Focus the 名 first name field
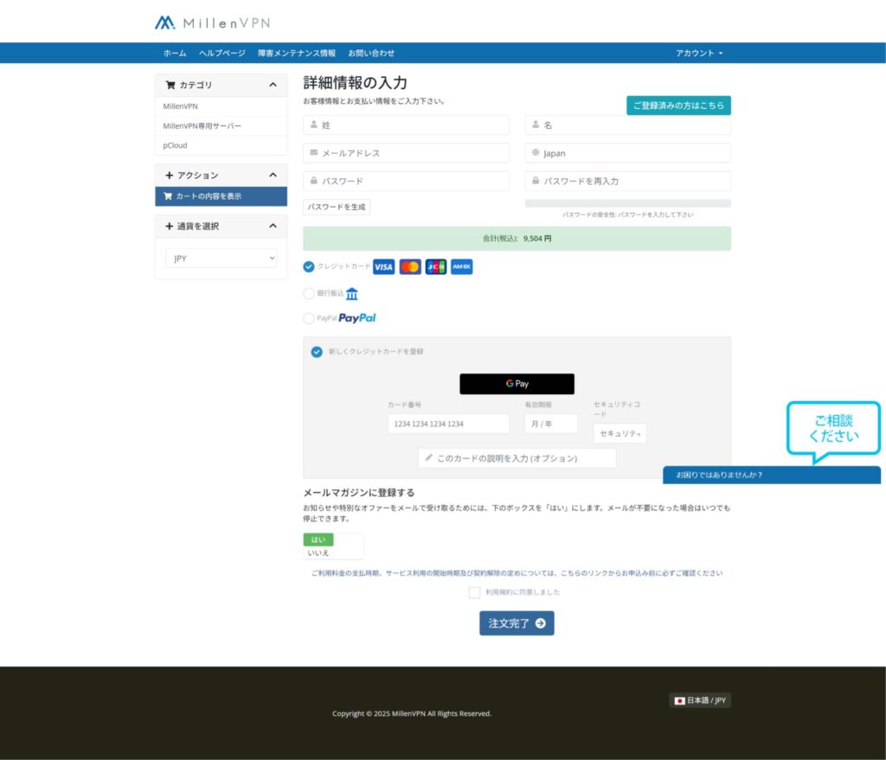Viewport: 886px width, 760px height. click(628, 125)
